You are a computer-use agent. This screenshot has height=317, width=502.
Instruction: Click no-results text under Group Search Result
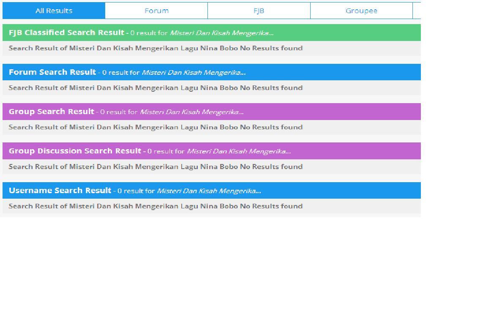(156, 127)
